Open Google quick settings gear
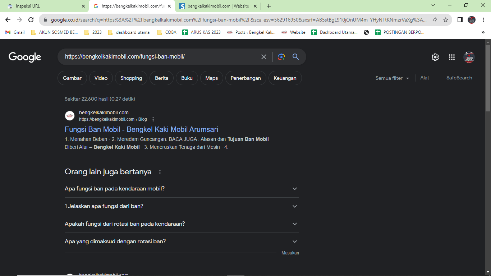Viewport: 491px width, 276px height. 435,57
